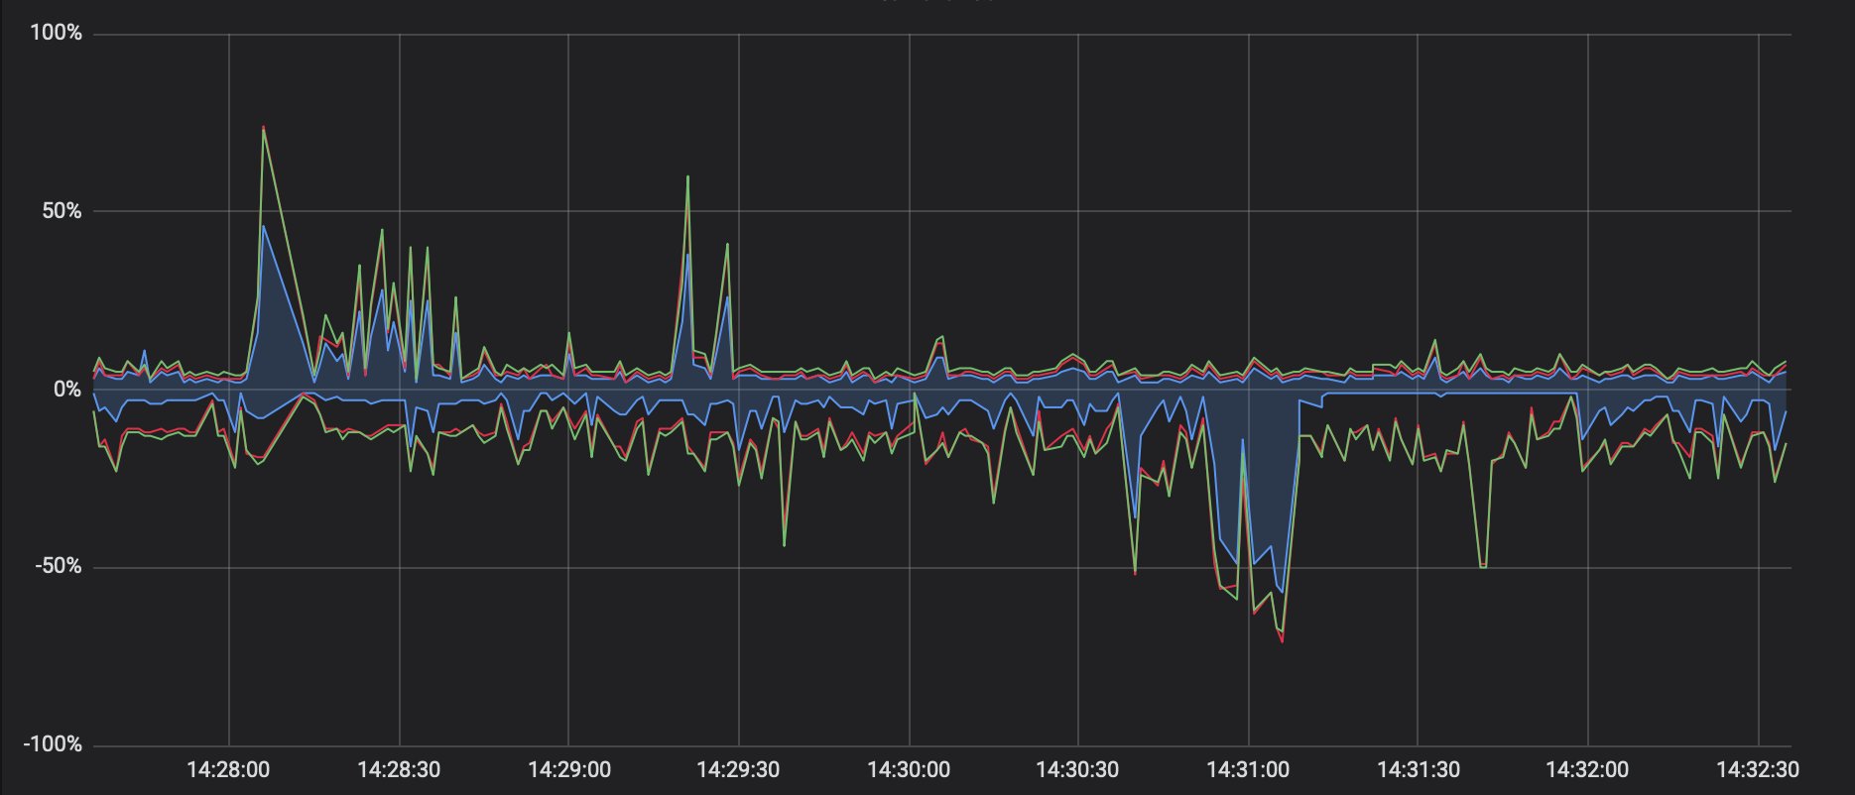Click the tallest green spike above 50%
The width and height of the screenshot is (1855, 795).
pyautogui.click(x=263, y=129)
